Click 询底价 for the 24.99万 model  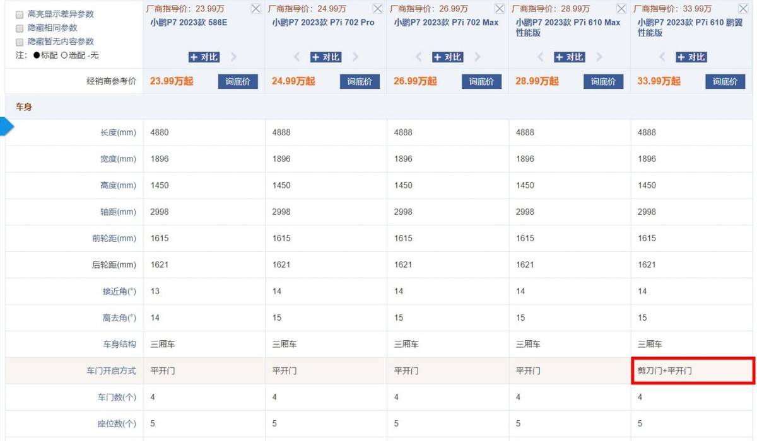(360, 81)
